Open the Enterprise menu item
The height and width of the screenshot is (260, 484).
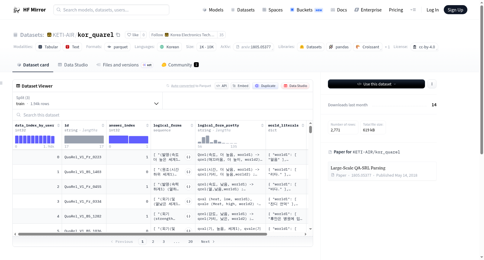coord(368,10)
